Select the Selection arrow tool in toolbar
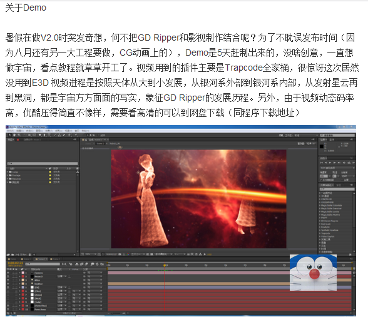Image resolution: width=368 pixels, height=322 pixels. coord(9,135)
